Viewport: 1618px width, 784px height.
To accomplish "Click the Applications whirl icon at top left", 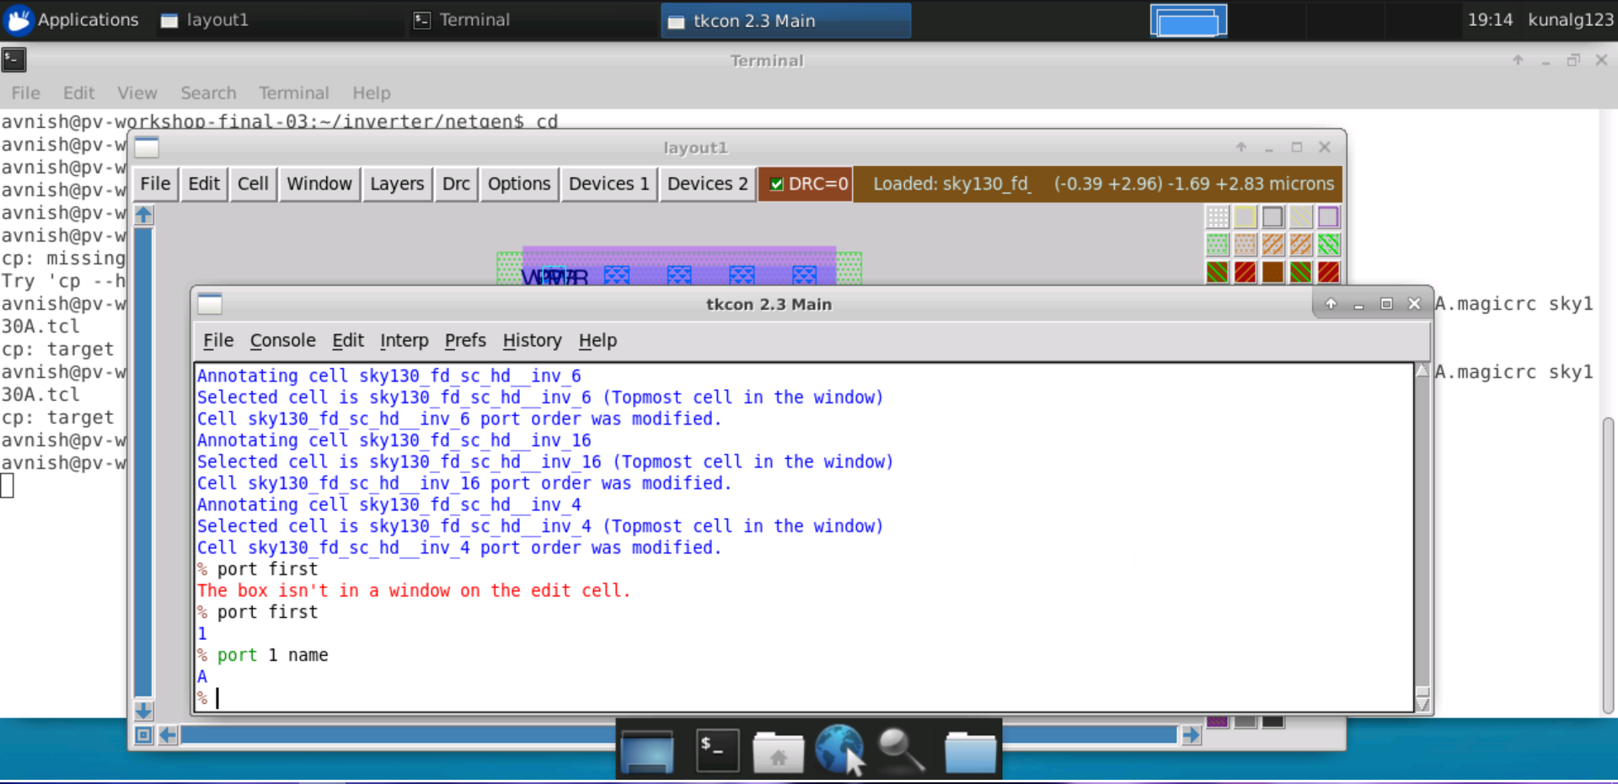I will tap(18, 19).
